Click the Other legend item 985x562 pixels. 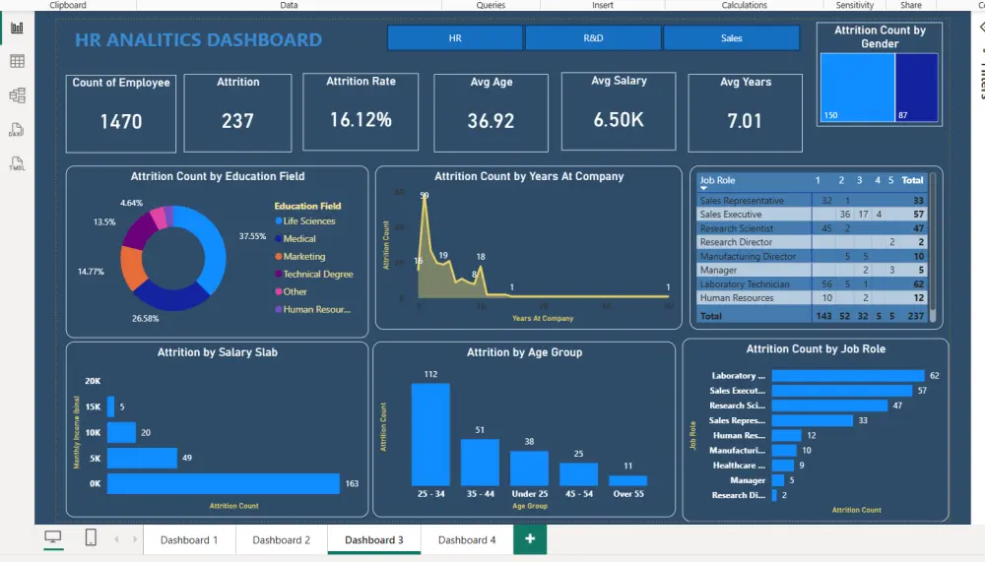[291, 291]
